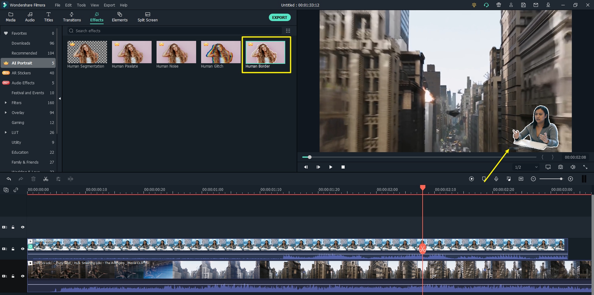The height and width of the screenshot is (295, 594).
Task: Open the Audio tab
Action: [30, 17]
